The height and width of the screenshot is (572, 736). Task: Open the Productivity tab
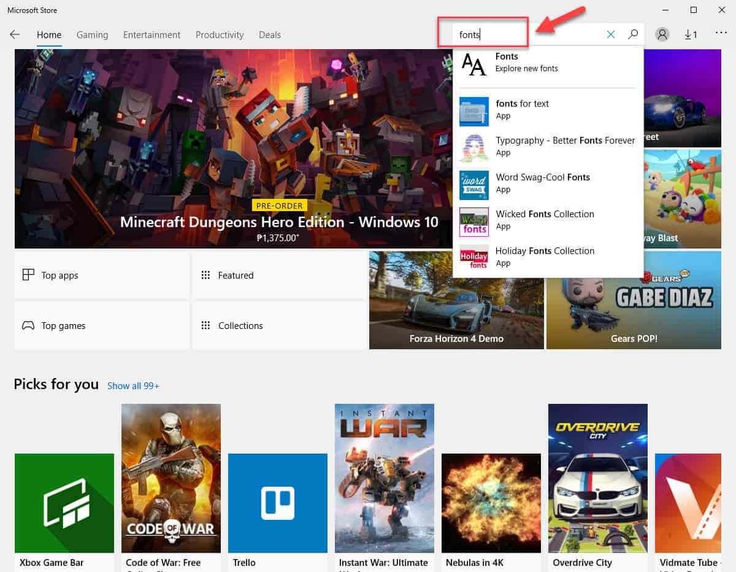(x=220, y=35)
